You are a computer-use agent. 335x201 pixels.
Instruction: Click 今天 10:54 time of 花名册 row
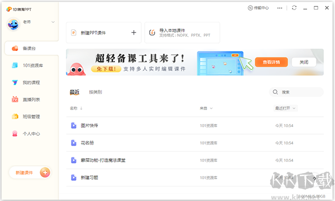pyautogui.click(x=284, y=143)
